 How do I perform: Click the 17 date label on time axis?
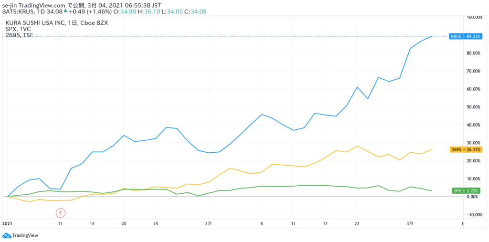point(326,223)
